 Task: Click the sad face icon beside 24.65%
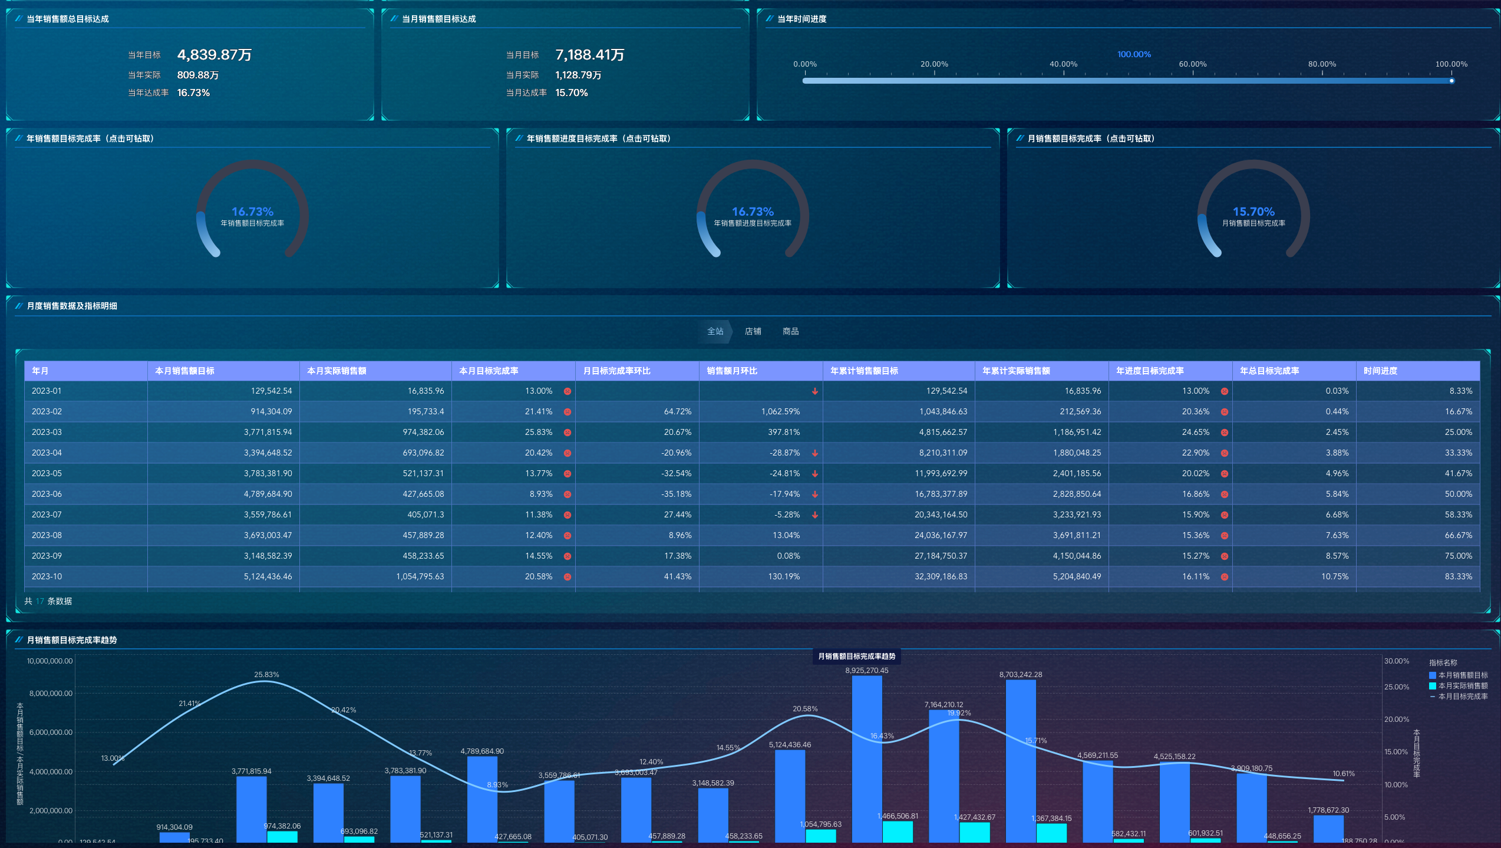[1224, 433]
